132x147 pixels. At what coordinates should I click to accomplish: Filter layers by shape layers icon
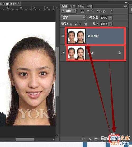[x=98, y=11]
